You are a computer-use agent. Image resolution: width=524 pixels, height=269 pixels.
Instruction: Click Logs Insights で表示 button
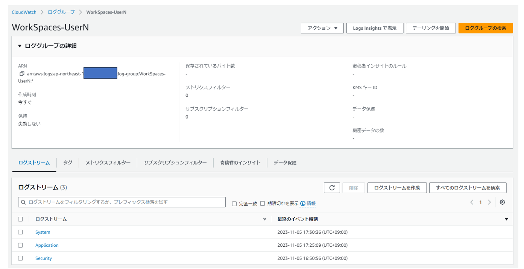point(375,28)
